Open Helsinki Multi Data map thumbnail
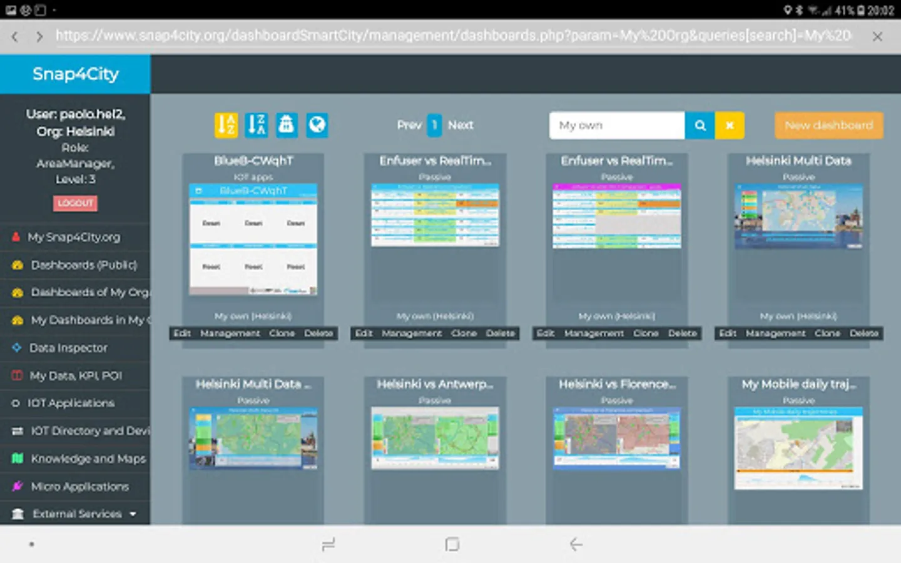This screenshot has width=901, height=563. tap(798, 216)
